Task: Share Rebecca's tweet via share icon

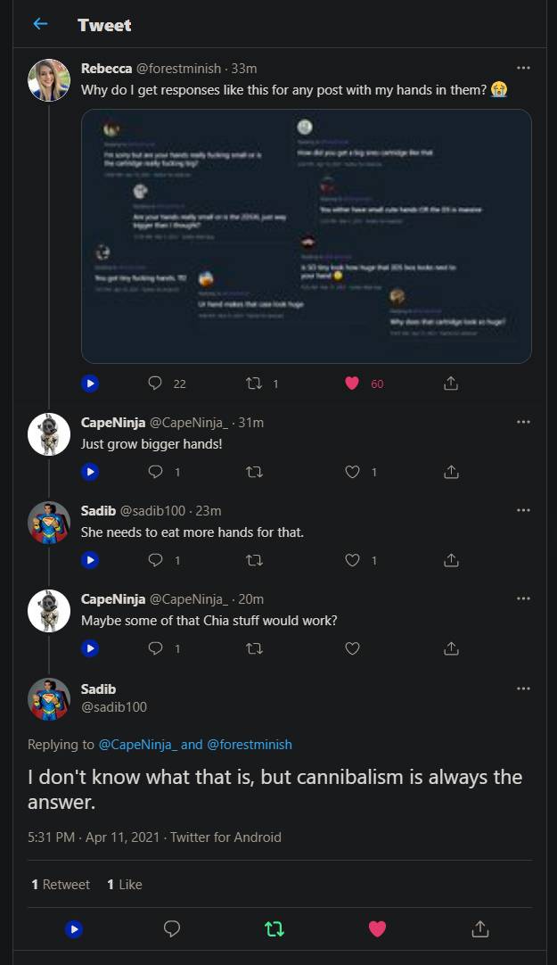Action: point(451,383)
